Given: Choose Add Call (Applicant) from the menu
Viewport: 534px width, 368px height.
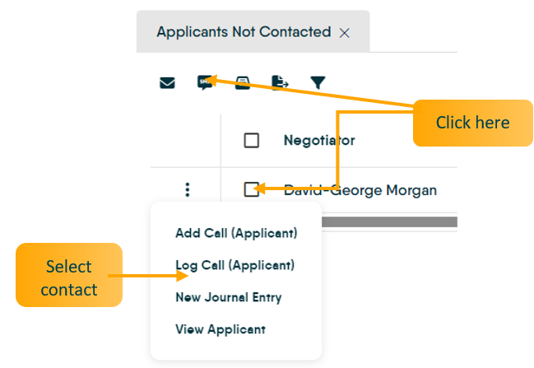Looking at the screenshot, I should click(x=236, y=233).
